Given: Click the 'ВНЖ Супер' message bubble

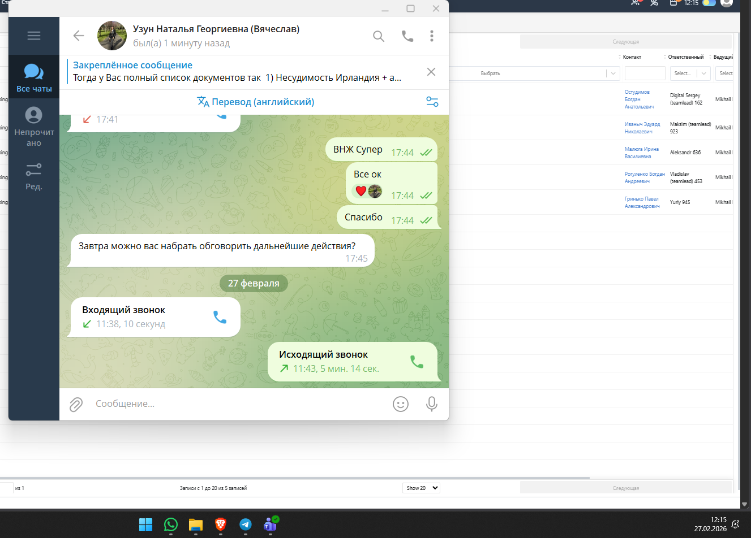Looking at the screenshot, I should [381, 150].
